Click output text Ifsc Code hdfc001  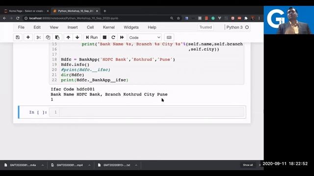click(x=73, y=89)
